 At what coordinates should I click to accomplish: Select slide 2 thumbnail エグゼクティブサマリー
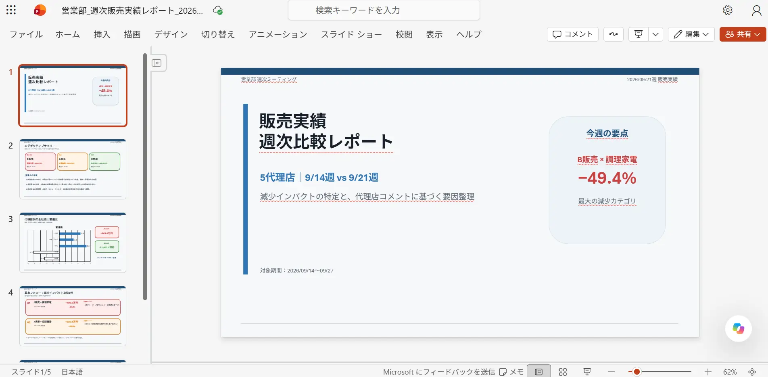click(73, 169)
